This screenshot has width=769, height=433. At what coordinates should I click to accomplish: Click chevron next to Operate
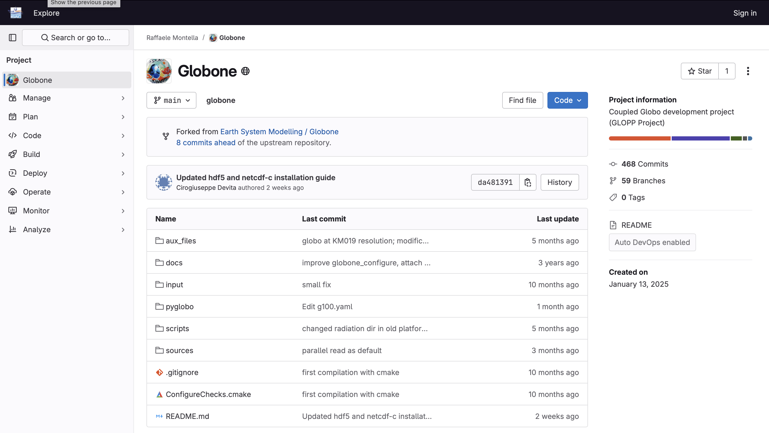(123, 192)
